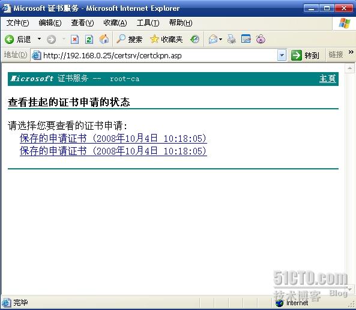Viewport: 356px width, 310px height.
Task: Click the heading 查看挂起的证书申请的状态
Action: (x=69, y=102)
